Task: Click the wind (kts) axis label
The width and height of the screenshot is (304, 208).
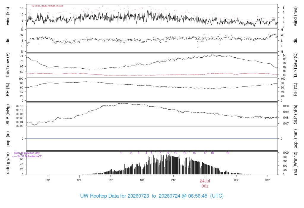Action: click(x=8, y=16)
